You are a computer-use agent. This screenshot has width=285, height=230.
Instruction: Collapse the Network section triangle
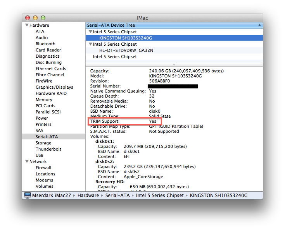click(27, 161)
